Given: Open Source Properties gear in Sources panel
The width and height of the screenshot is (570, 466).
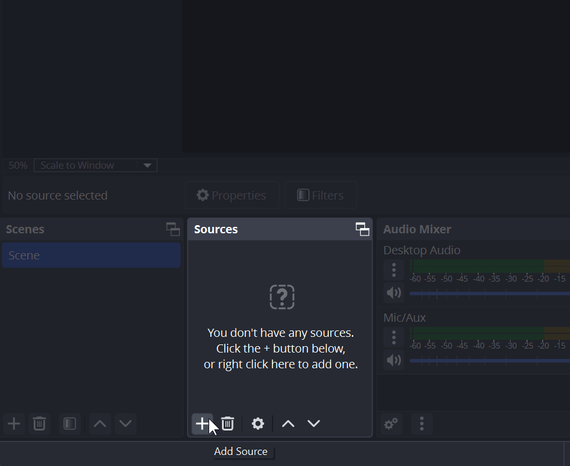Looking at the screenshot, I should pos(257,424).
